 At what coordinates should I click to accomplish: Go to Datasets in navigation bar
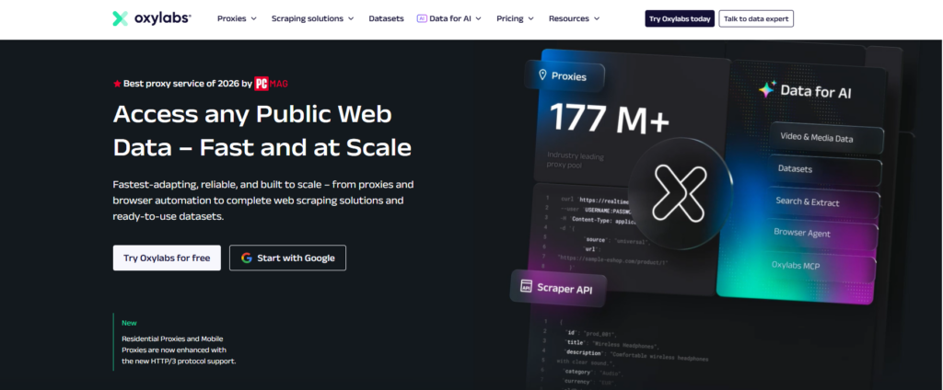point(386,18)
